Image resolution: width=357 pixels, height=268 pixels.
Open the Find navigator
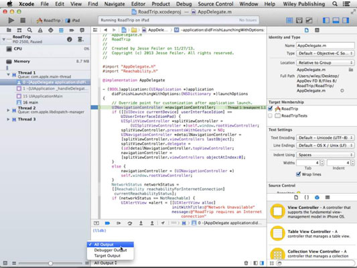(x=29, y=30)
